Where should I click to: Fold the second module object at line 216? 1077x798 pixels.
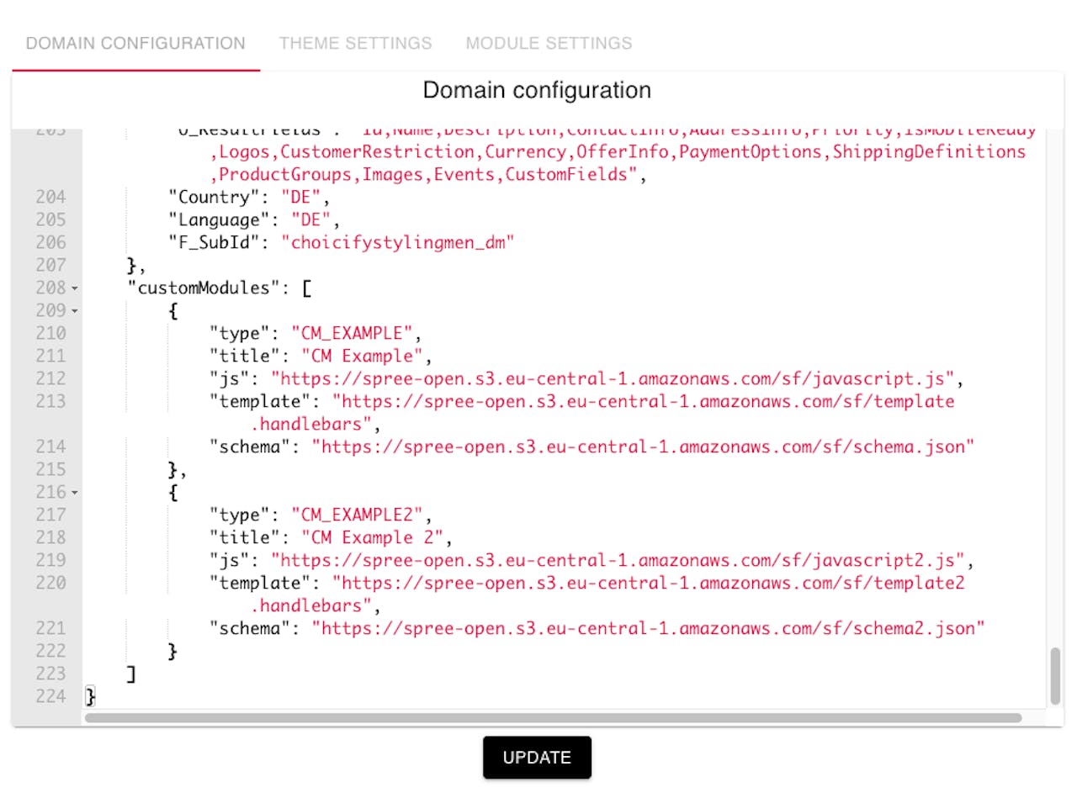point(75,493)
